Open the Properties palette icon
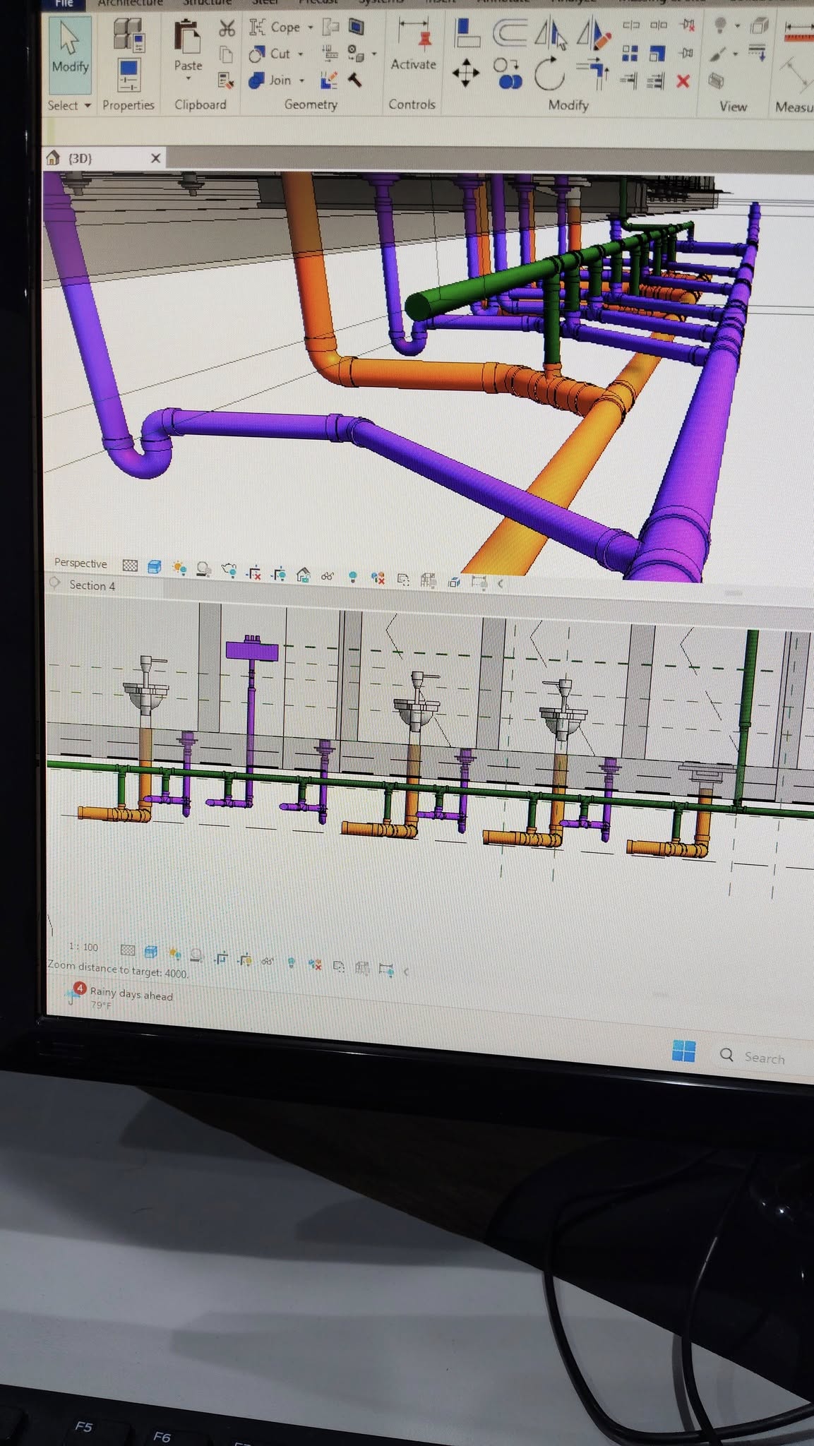Image resolution: width=814 pixels, height=1446 pixels. tap(128, 75)
